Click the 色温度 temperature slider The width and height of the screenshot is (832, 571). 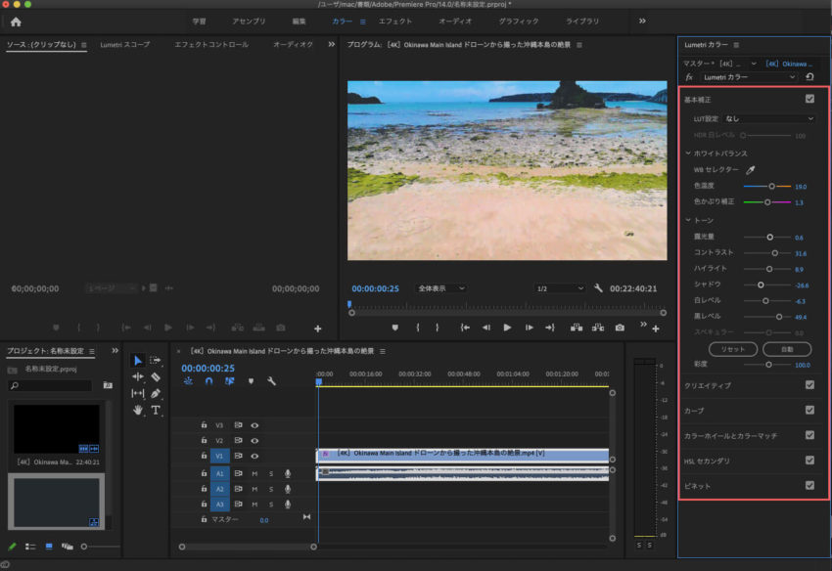[767, 186]
